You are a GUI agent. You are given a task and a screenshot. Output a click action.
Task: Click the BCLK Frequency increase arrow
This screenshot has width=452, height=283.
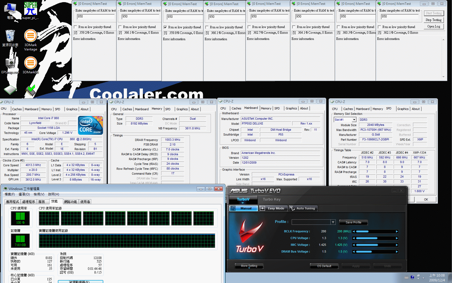point(397,232)
